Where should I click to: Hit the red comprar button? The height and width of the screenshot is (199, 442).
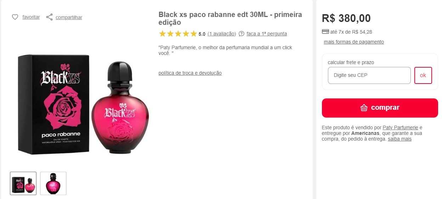click(x=380, y=108)
